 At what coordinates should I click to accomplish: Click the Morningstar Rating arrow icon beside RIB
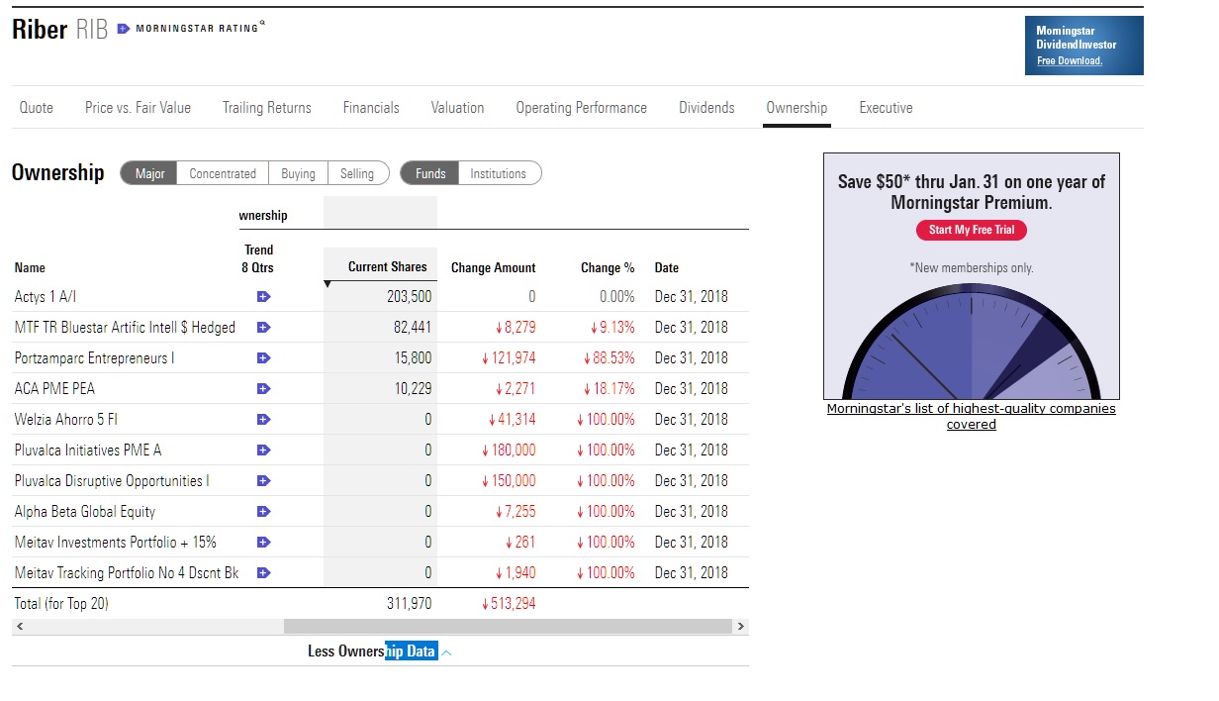click(x=123, y=29)
